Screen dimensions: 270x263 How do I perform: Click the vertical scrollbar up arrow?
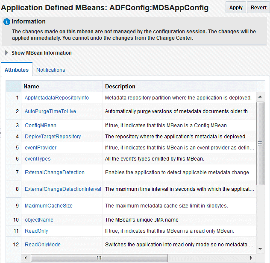click(260, 97)
